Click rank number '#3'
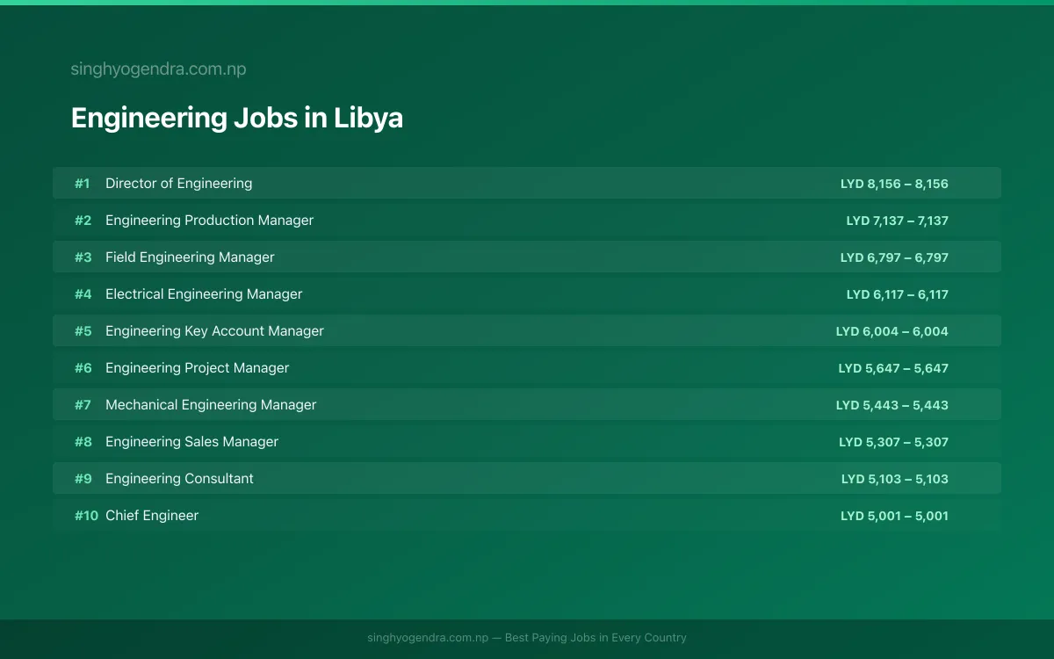1054x659 pixels. click(x=83, y=257)
